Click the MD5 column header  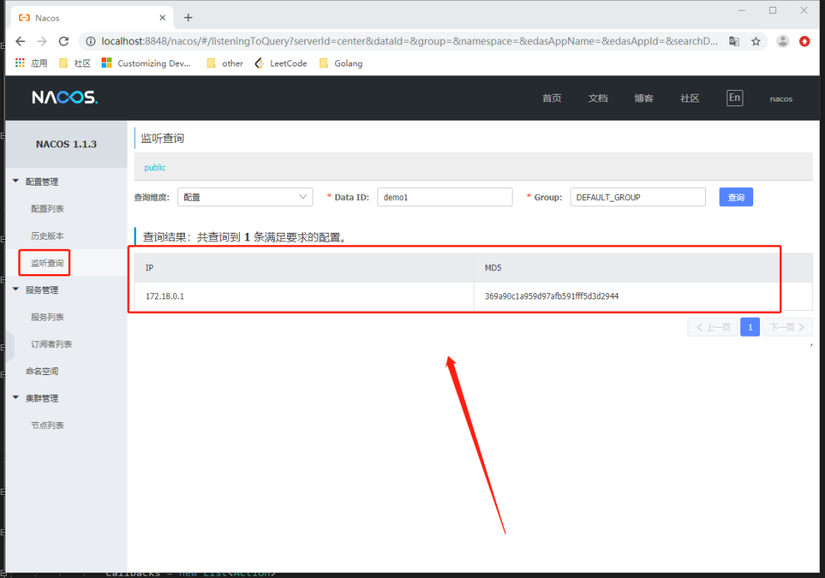click(x=643, y=268)
